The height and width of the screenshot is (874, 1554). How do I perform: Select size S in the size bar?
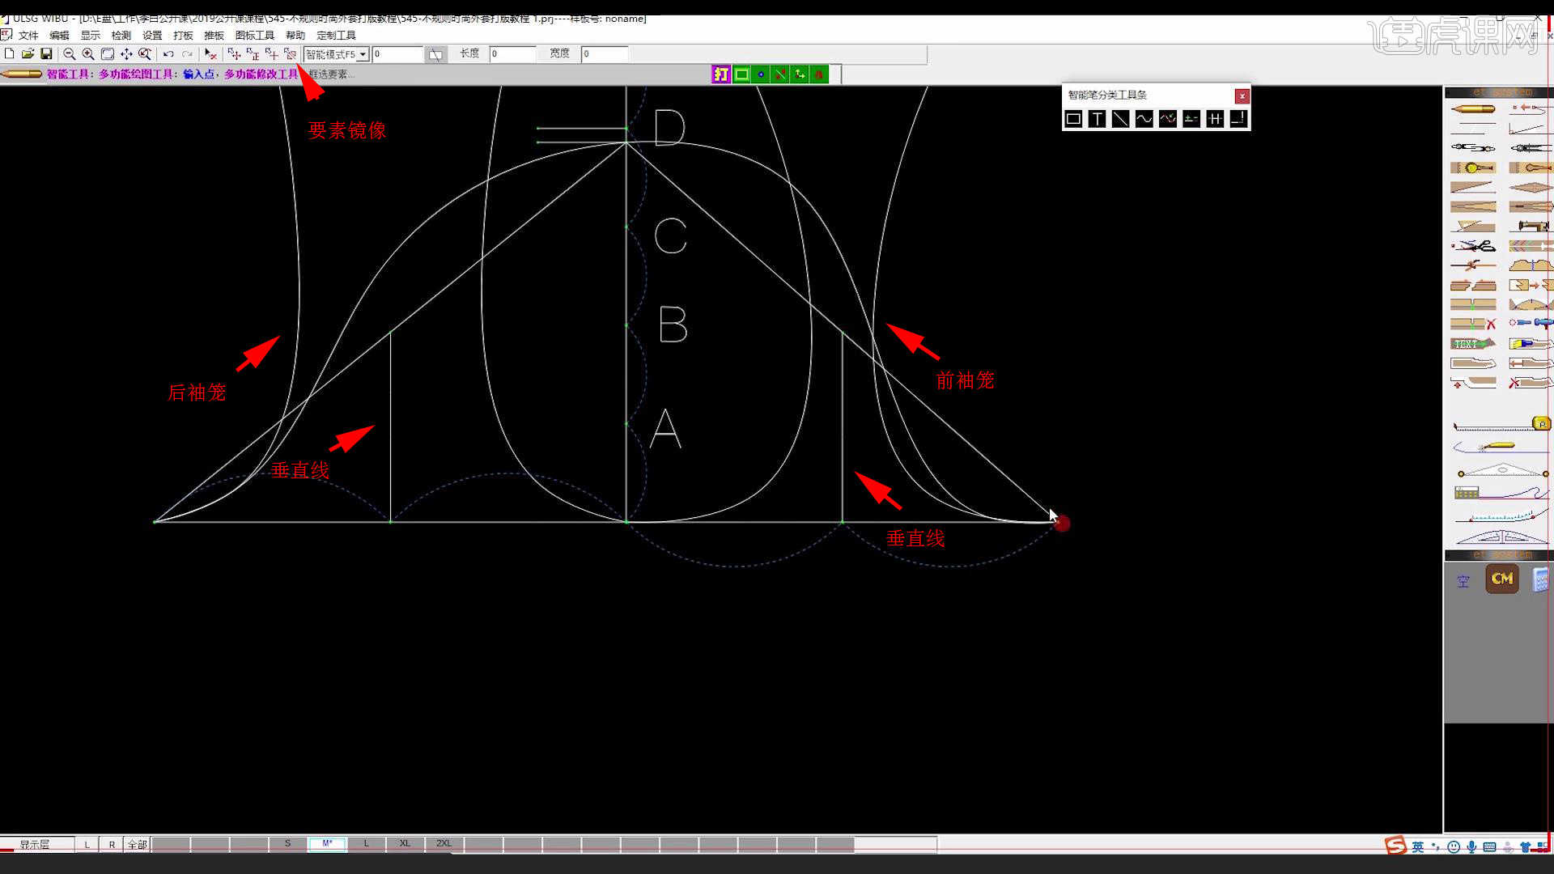tap(287, 843)
